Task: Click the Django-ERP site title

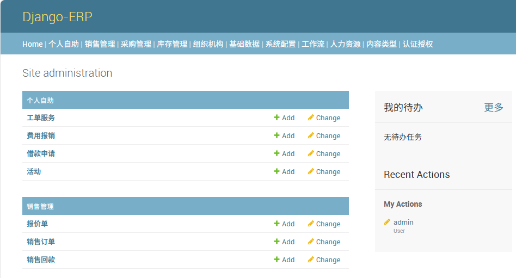Action: click(x=57, y=17)
